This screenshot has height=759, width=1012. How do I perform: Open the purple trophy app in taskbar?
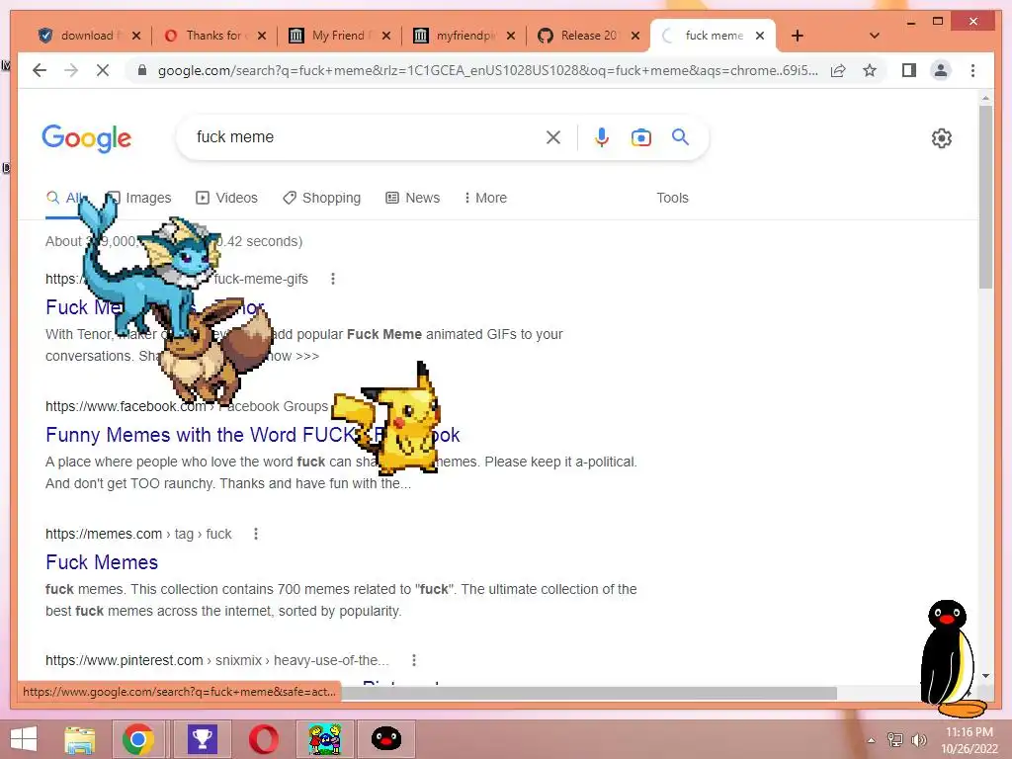coord(202,739)
